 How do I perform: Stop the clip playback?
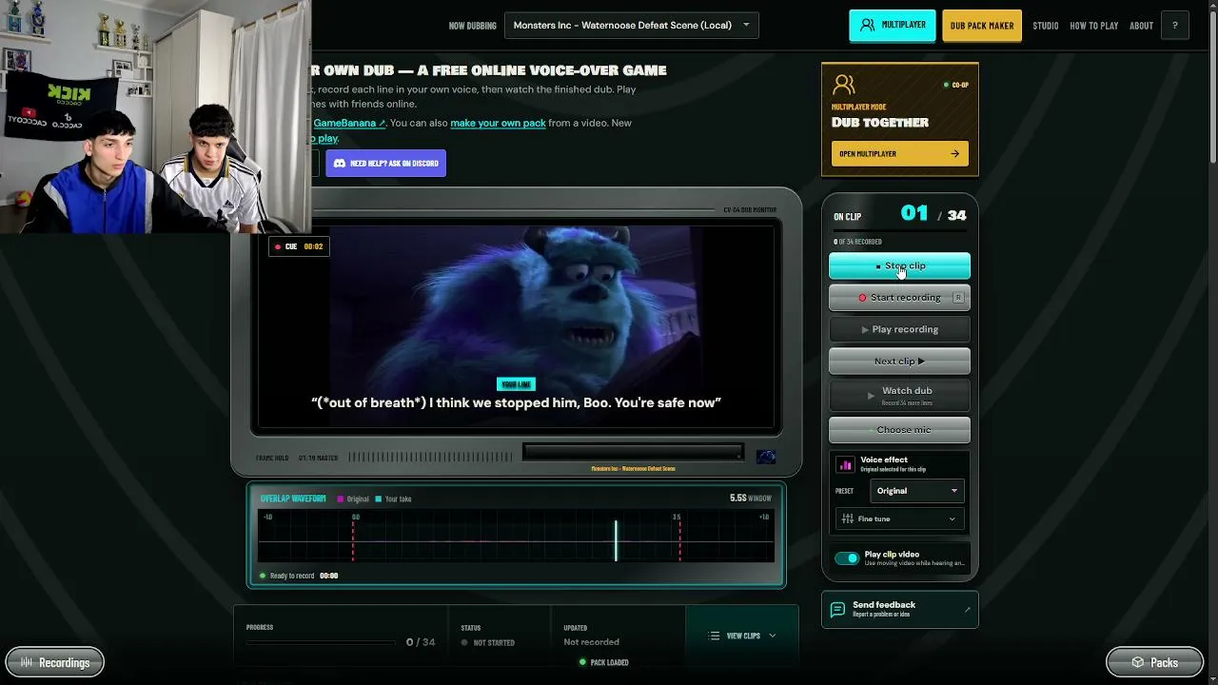(x=899, y=266)
